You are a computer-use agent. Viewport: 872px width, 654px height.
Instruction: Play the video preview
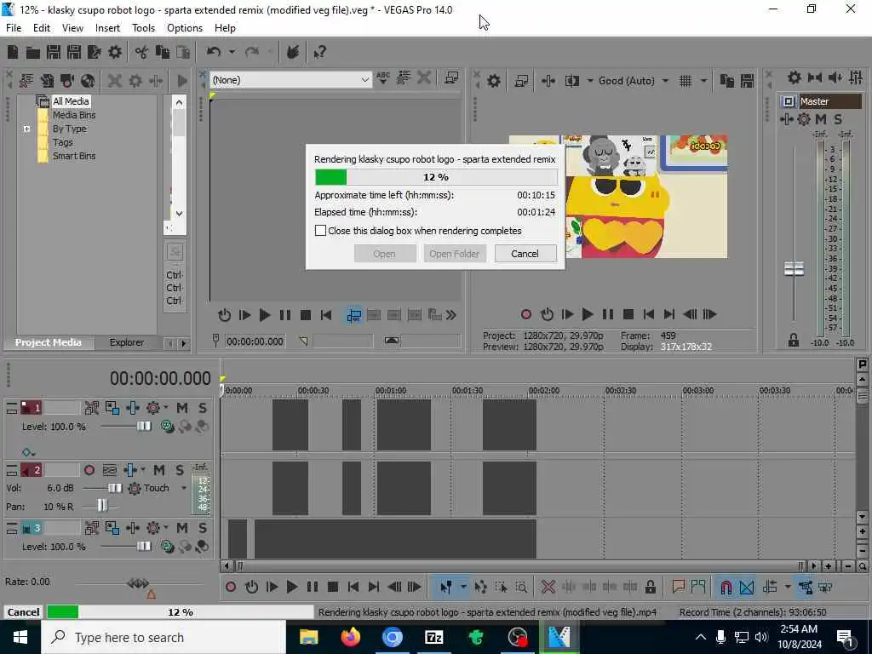click(588, 314)
